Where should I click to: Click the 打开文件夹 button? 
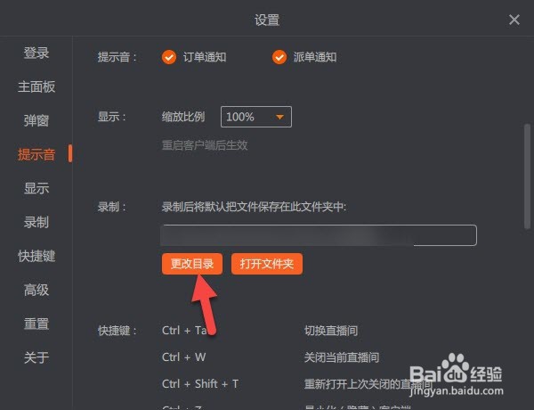pos(267,264)
